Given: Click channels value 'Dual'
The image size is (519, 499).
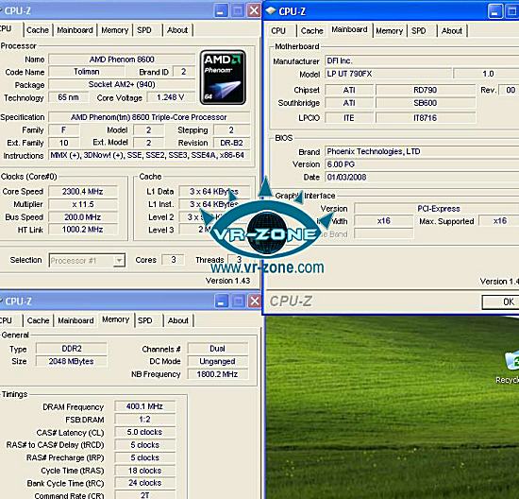Looking at the screenshot, I should click(217, 349).
